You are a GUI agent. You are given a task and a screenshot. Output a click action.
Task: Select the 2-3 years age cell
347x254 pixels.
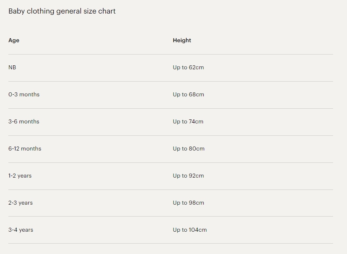[x=20, y=203]
